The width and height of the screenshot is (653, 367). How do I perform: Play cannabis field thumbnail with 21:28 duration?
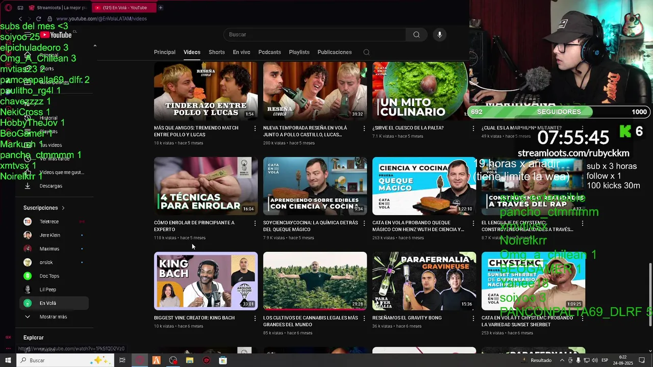[315, 281]
